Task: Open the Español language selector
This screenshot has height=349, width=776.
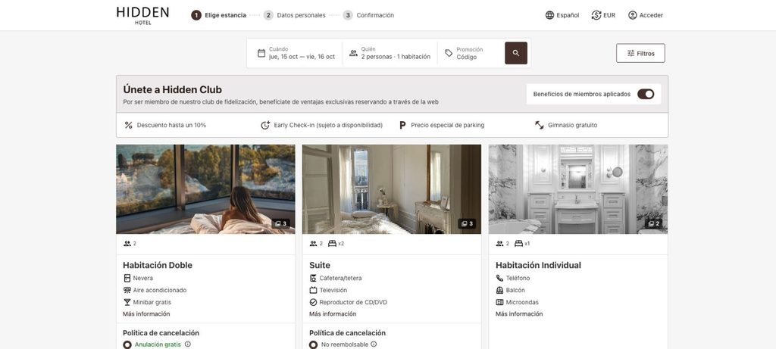Action: click(x=562, y=15)
